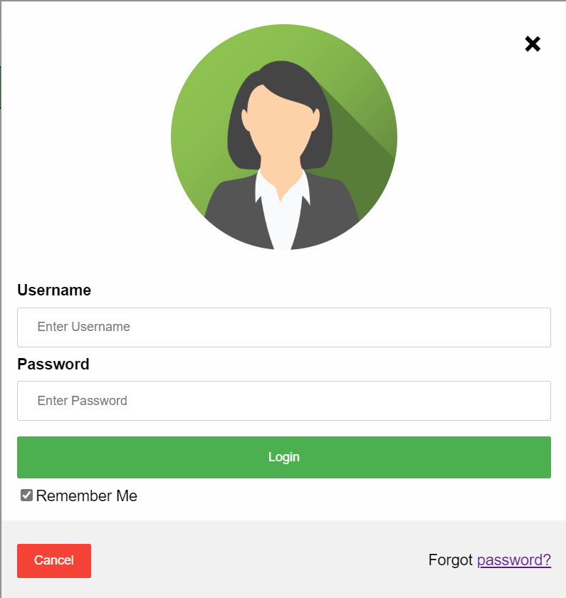Click the Enter Password placeholder text

pos(82,401)
